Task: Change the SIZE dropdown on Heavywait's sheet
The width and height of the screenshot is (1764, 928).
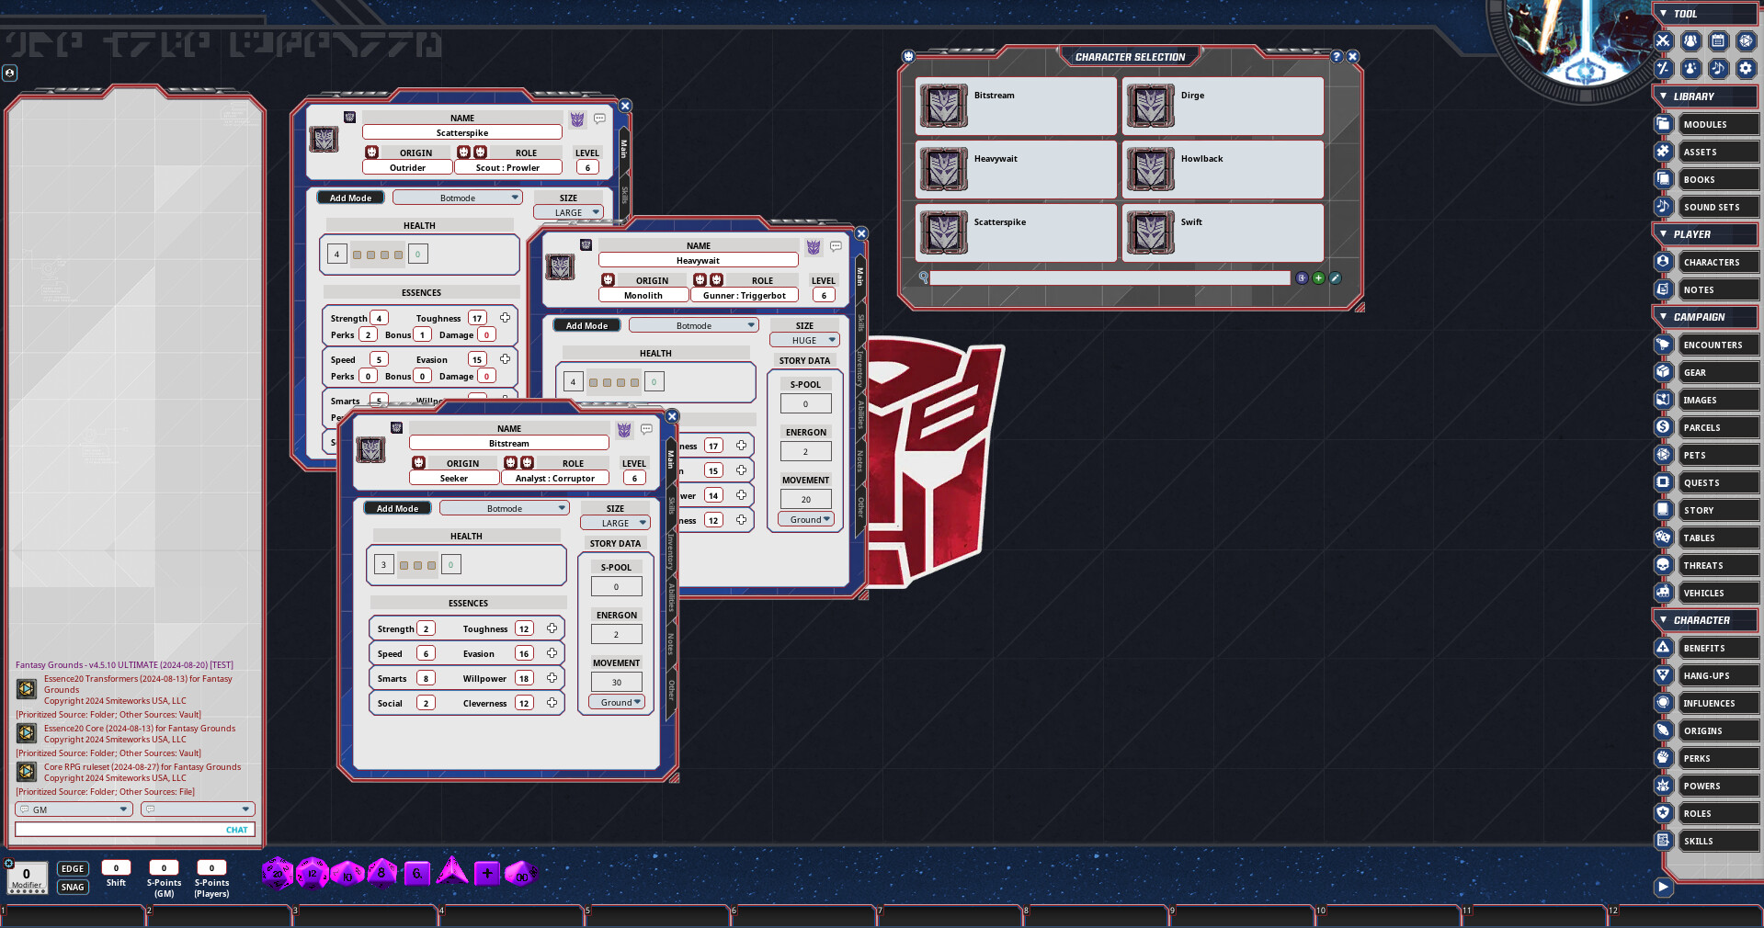Action: click(x=804, y=339)
